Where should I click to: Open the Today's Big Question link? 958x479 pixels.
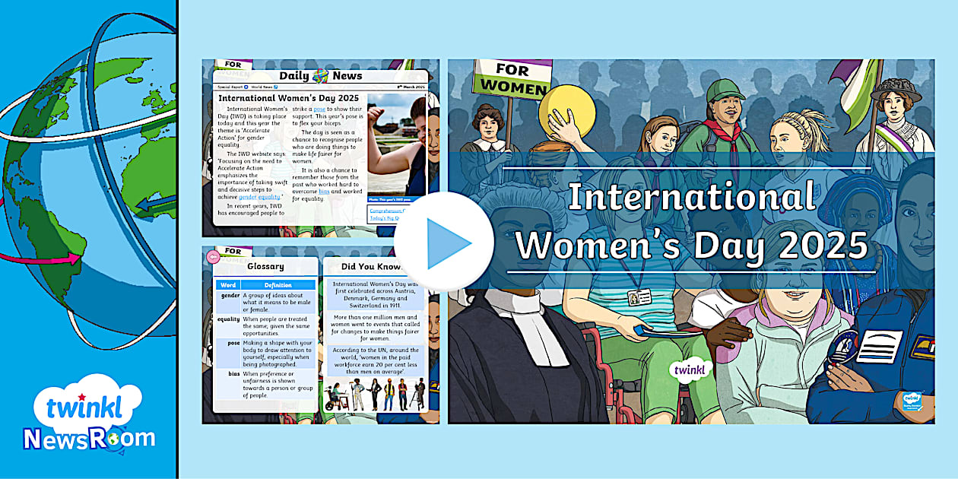(x=382, y=218)
